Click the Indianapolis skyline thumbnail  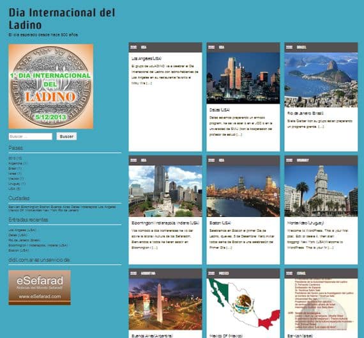[165, 191]
